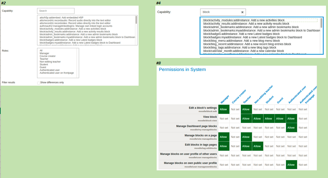The width and height of the screenshot is (328, 178).
Task: Choose 'Guest' in the Roles list
Action: (x=43, y=67)
